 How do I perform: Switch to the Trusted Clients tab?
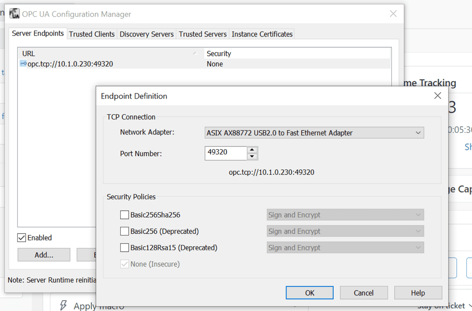pyautogui.click(x=92, y=34)
